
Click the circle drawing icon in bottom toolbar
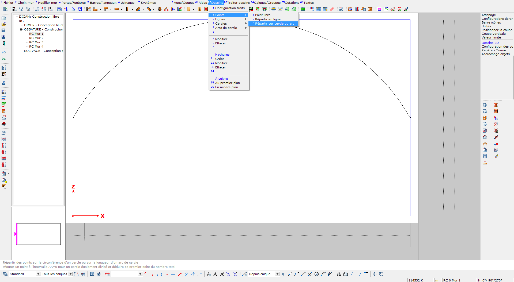pos(316,274)
